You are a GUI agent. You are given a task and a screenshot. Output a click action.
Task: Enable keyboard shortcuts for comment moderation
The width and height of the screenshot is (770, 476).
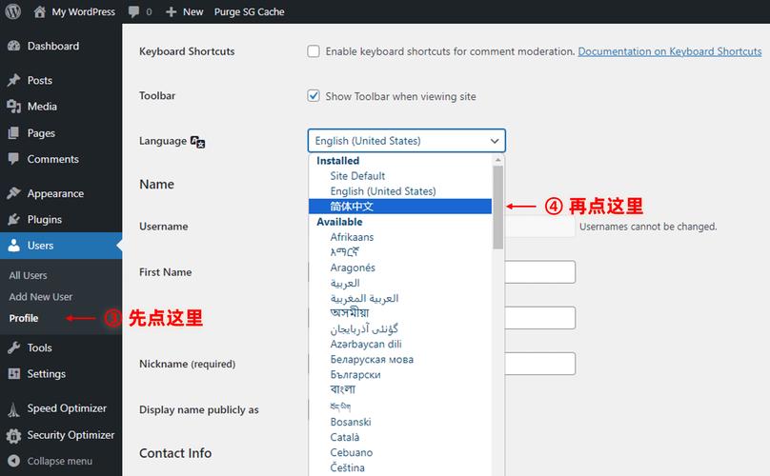click(314, 51)
